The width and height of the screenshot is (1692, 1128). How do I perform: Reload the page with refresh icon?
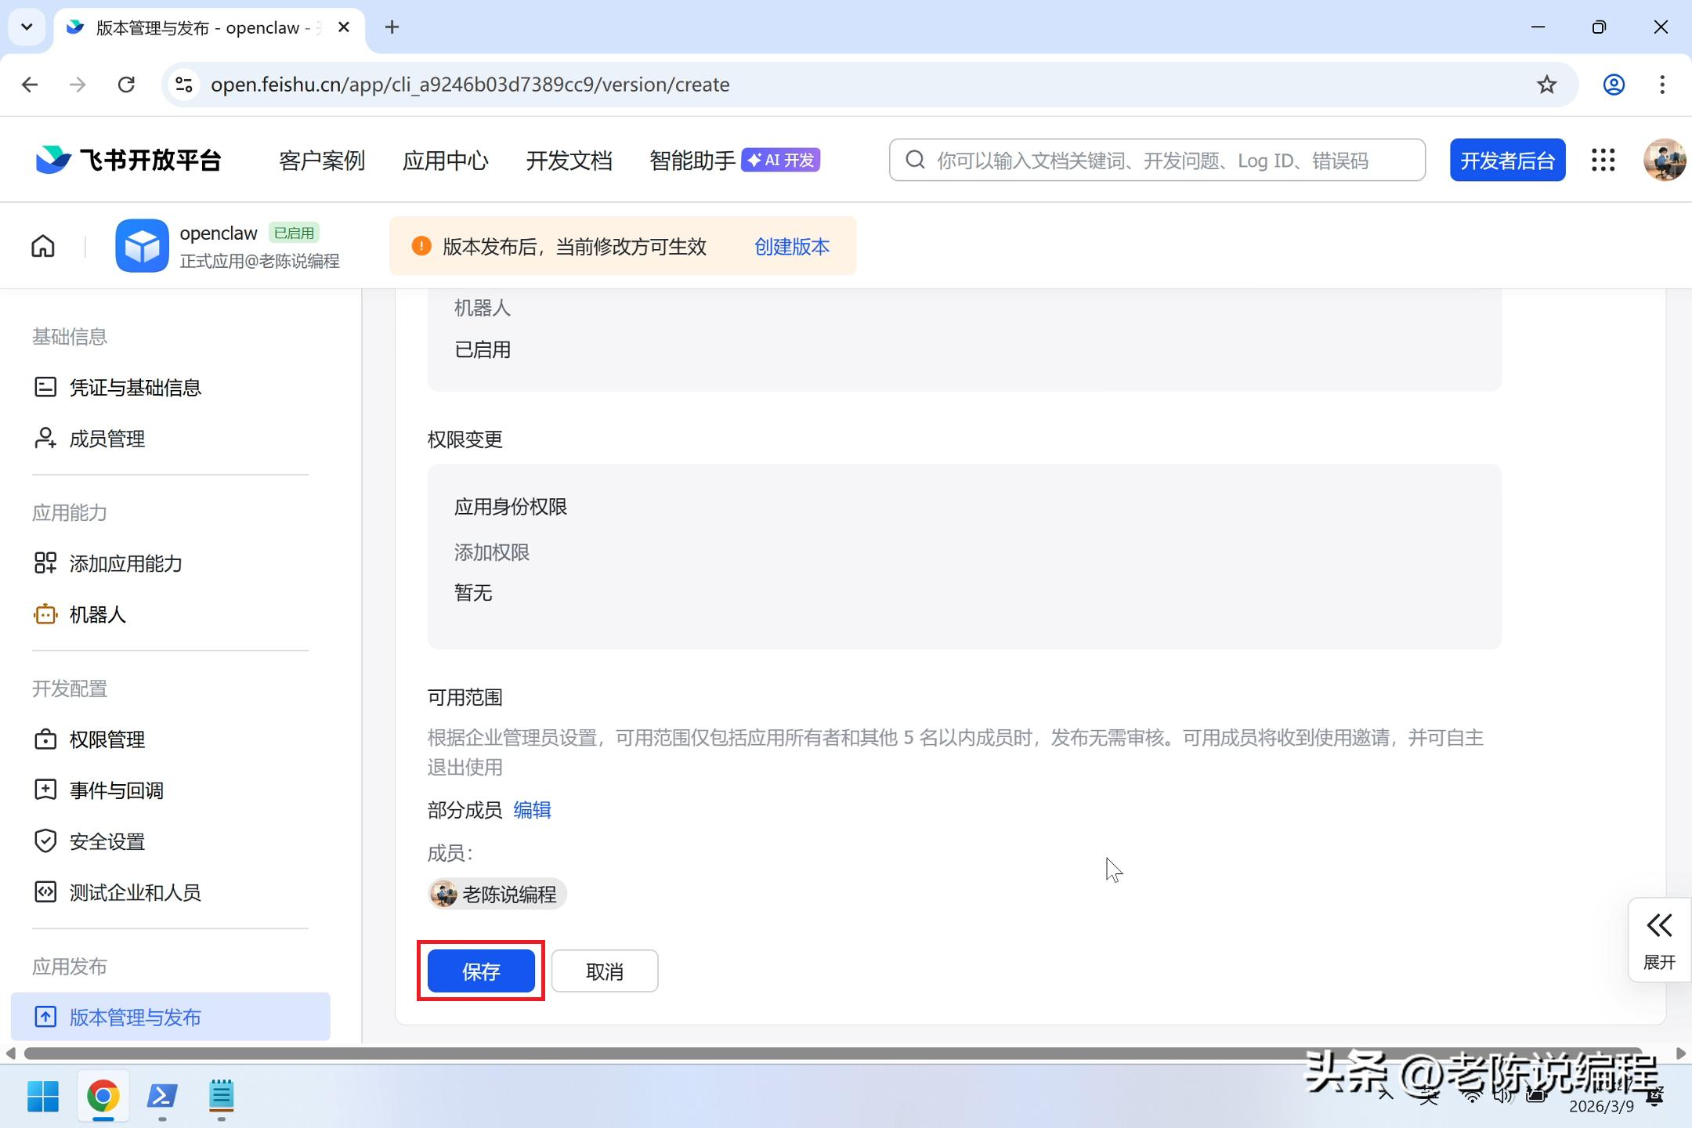coord(126,85)
